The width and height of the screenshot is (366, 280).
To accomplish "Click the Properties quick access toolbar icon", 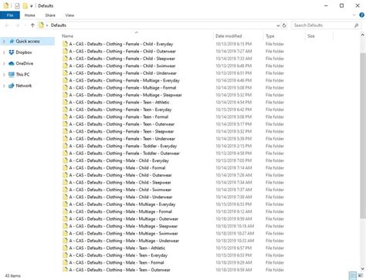I will pyautogui.click(x=17, y=5).
